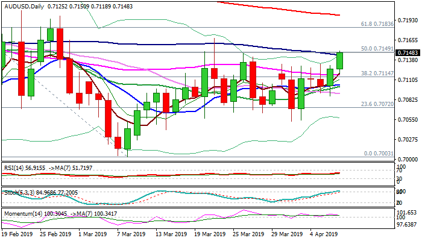
Task: Click the 0.70555 price axis label
Action: pos(408,120)
